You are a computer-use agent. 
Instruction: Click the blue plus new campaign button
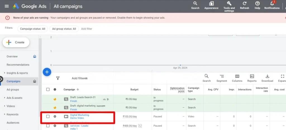[47, 72]
